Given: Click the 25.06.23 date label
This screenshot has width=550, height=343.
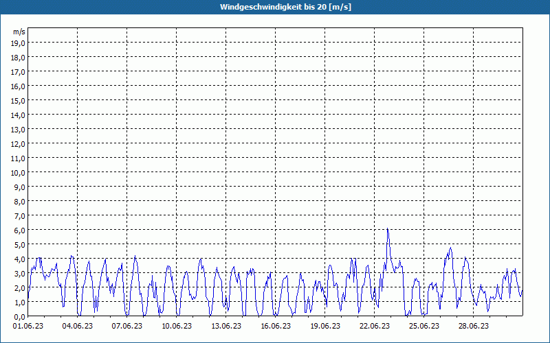Looking at the screenshot, I should point(424,327).
